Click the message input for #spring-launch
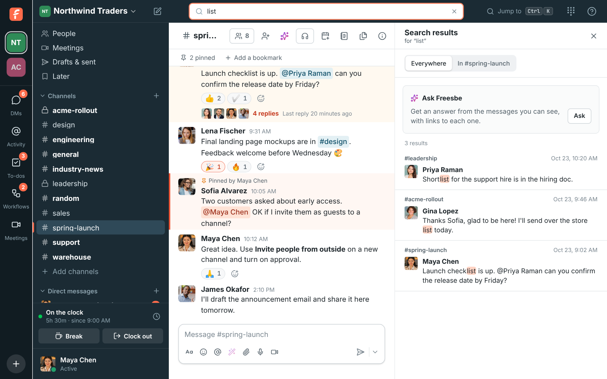Viewport: 607px width, 379px height. click(281, 335)
